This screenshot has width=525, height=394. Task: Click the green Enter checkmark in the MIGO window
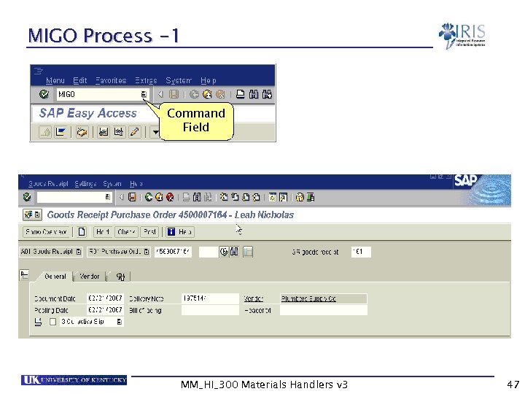coord(27,197)
